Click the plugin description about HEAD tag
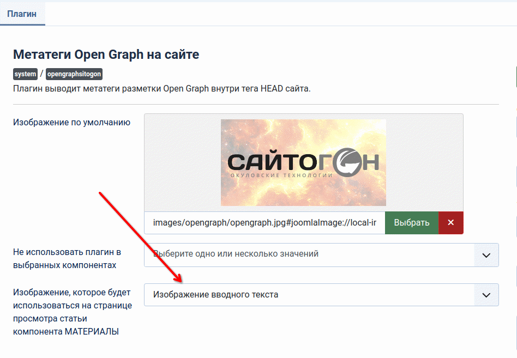Screen dimensions: 517x358 click(162, 89)
